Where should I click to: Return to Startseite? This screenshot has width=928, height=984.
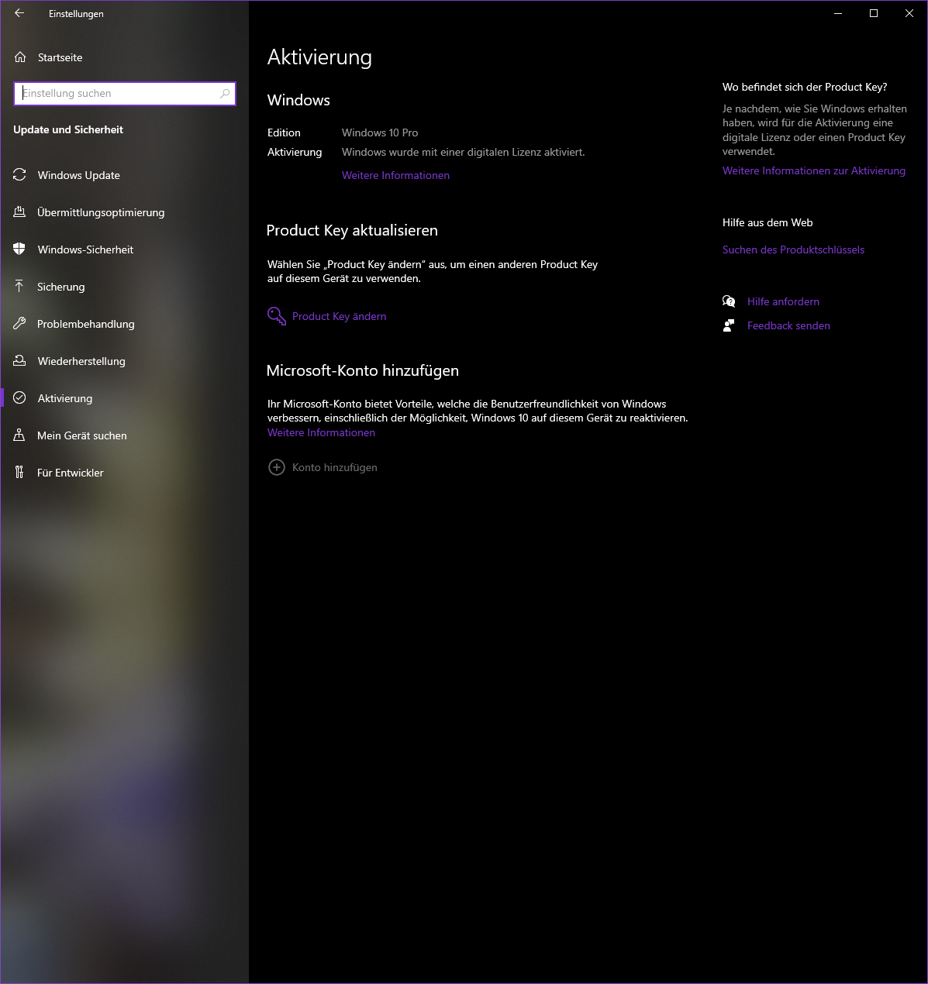tap(125, 57)
